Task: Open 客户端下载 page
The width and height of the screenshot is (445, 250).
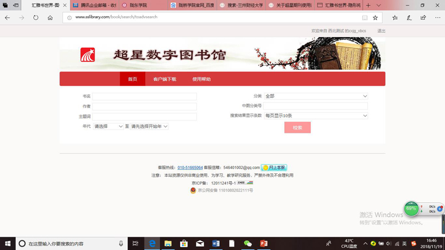Action: [165, 79]
